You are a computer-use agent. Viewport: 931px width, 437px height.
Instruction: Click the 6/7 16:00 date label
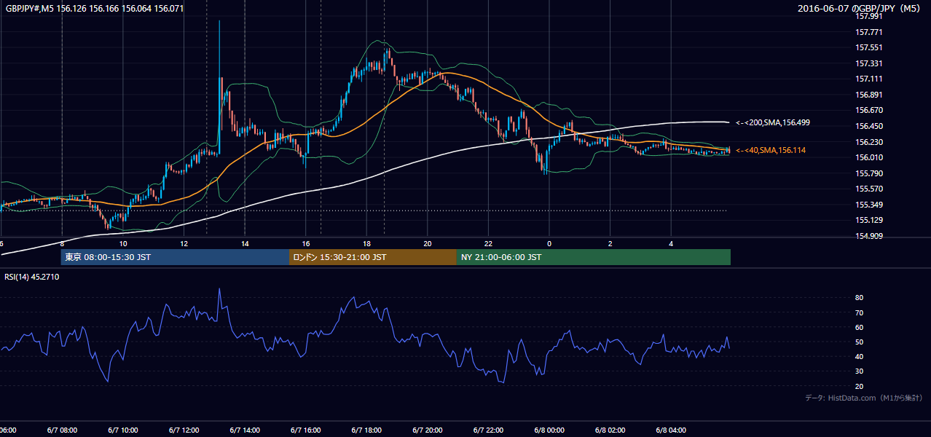(305, 430)
